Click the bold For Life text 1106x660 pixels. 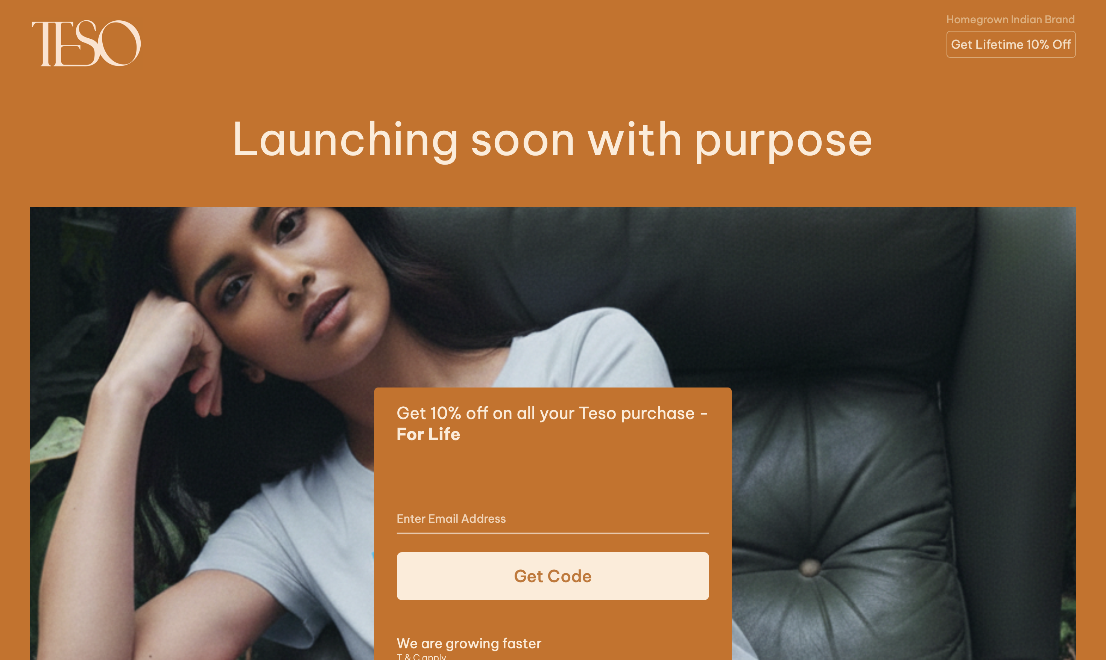428,434
